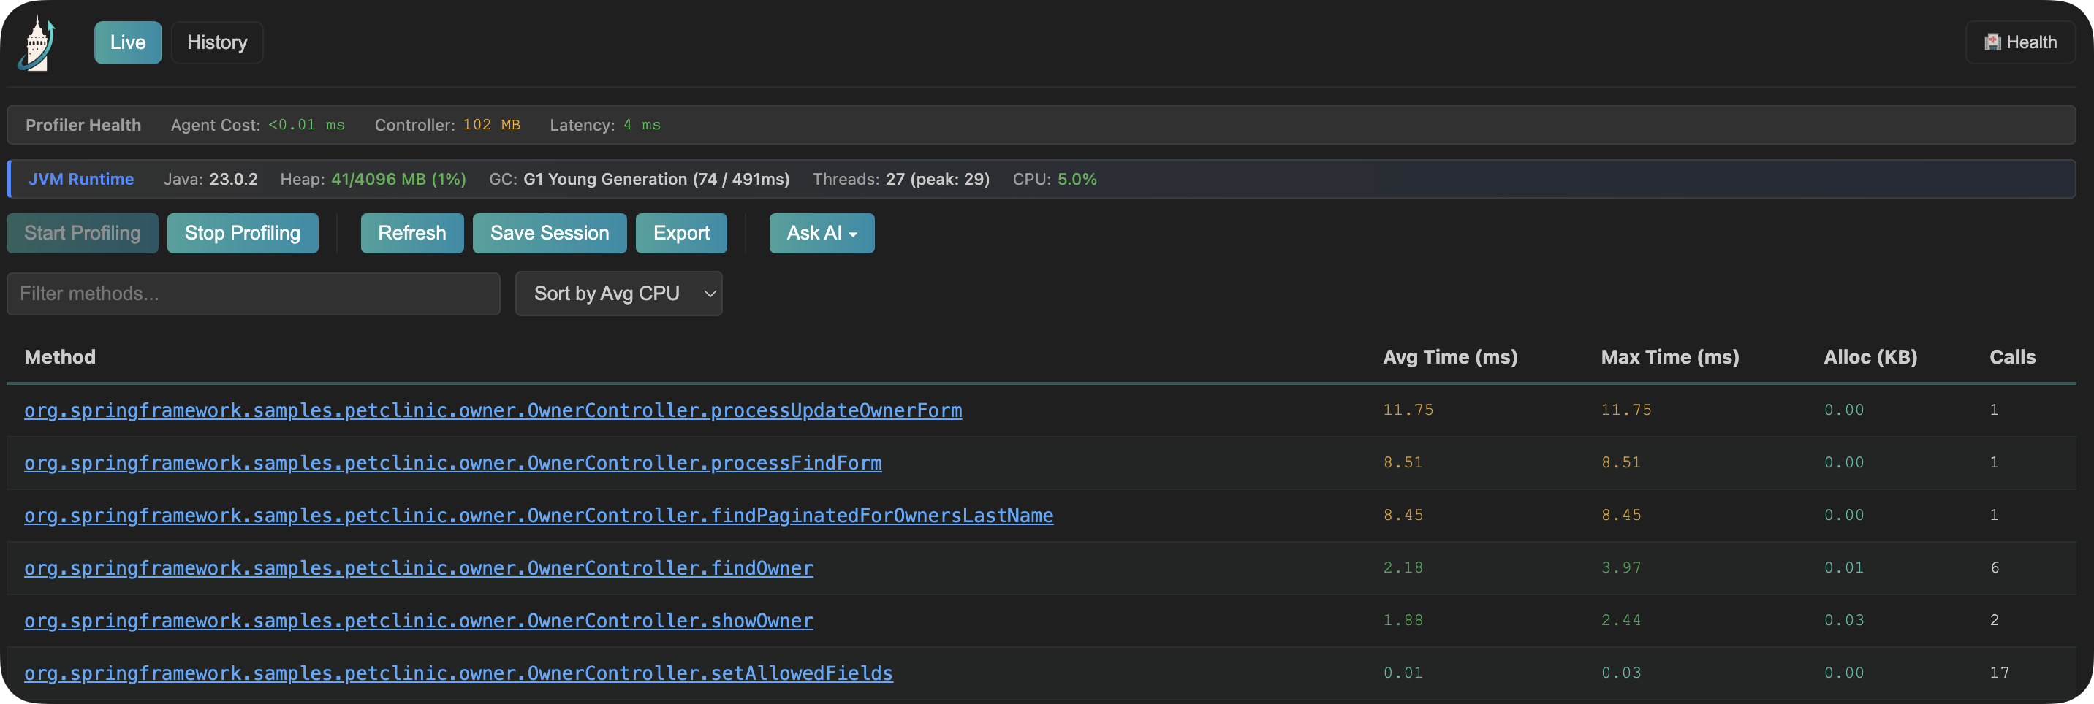Export the profiling results
2094x704 pixels.
point(681,233)
